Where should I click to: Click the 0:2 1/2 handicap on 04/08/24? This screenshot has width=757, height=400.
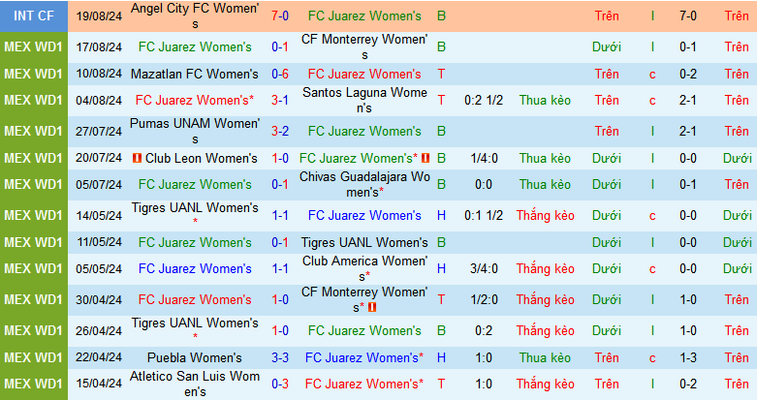click(x=483, y=100)
